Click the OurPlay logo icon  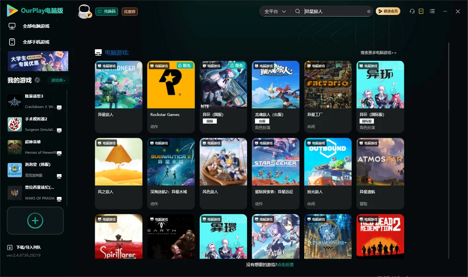pos(12,11)
